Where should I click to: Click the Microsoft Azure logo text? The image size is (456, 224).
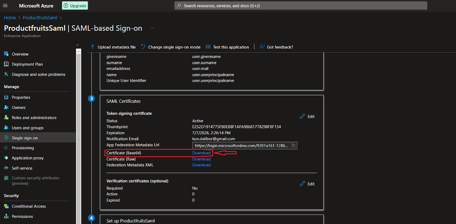click(36, 6)
